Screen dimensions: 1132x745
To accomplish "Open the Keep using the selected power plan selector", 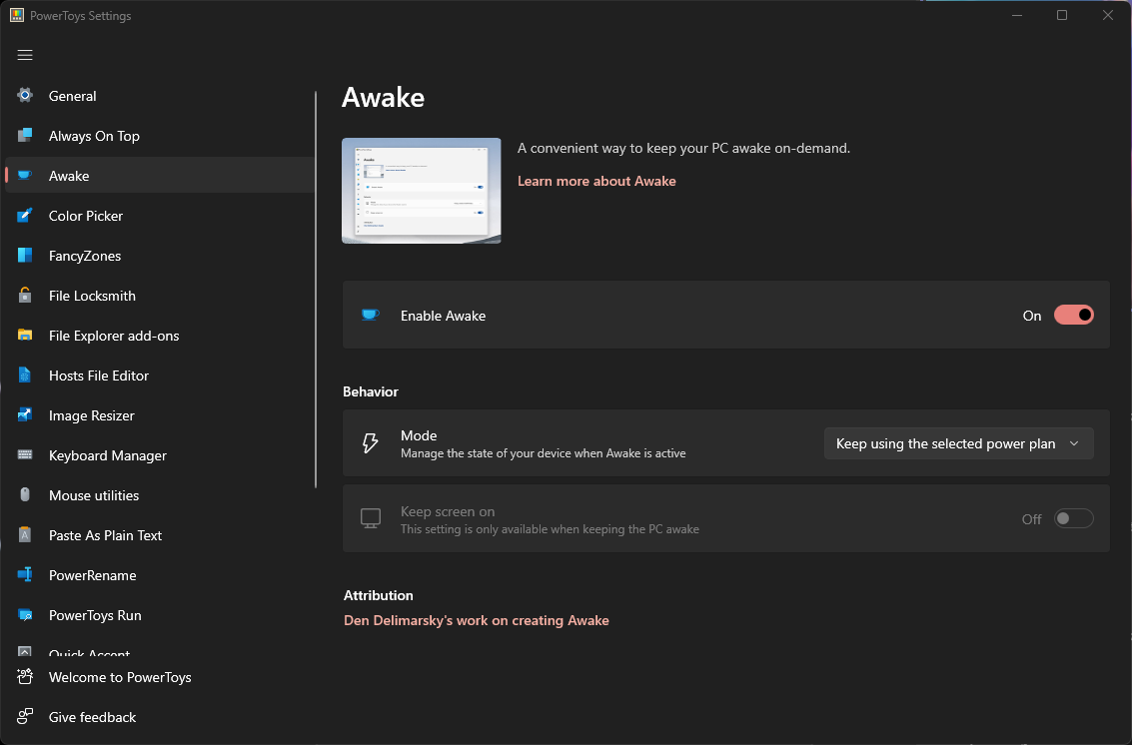I will [957, 442].
